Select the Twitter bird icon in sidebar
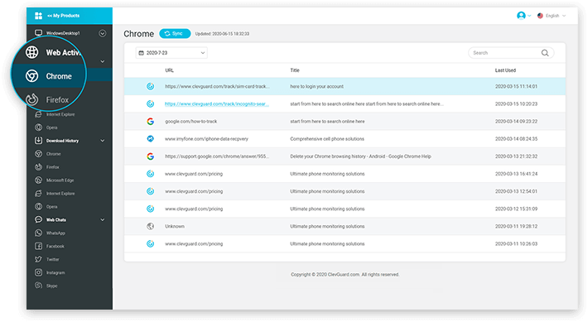 [38, 259]
